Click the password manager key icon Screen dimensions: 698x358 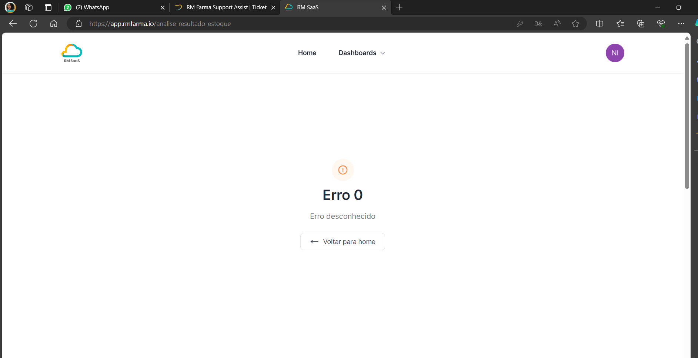click(520, 24)
